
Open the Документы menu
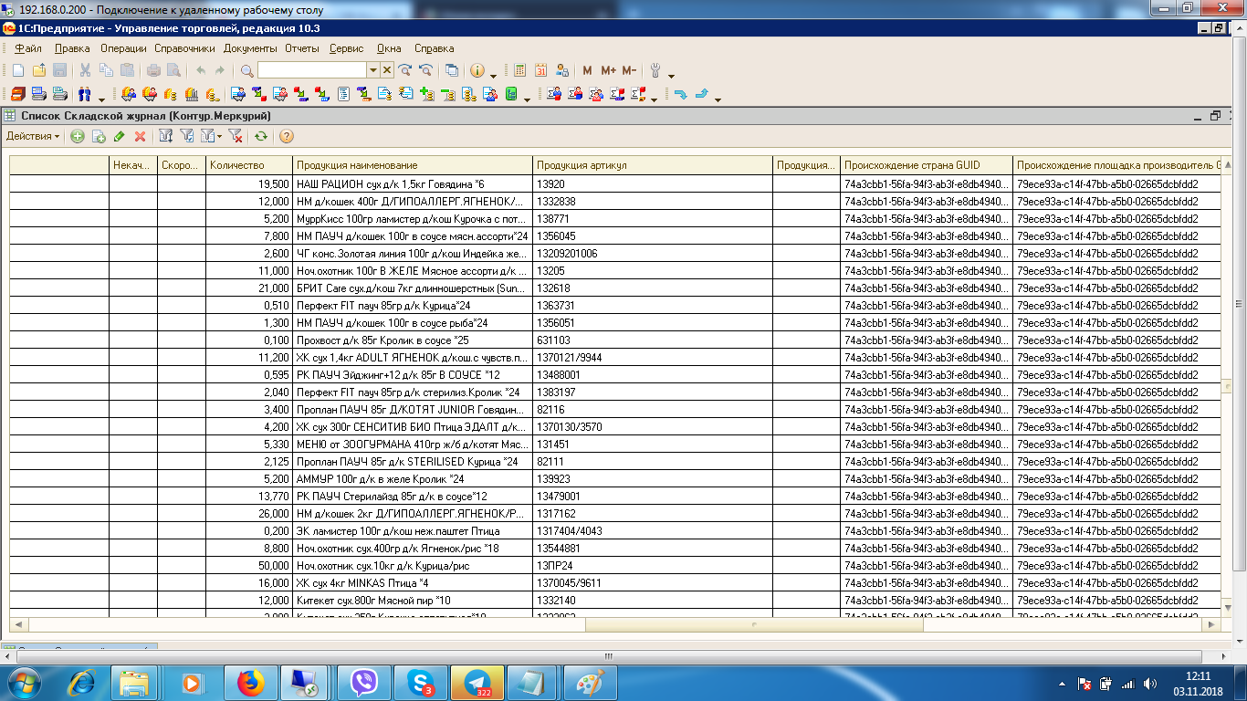[x=250, y=48]
